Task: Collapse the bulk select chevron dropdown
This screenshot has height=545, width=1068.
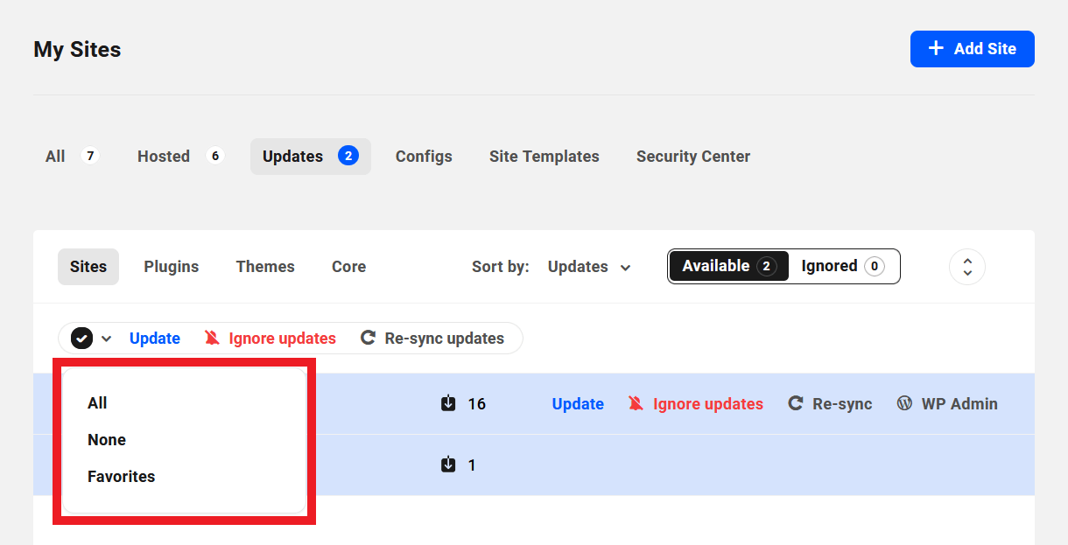Action: point(106,339)
